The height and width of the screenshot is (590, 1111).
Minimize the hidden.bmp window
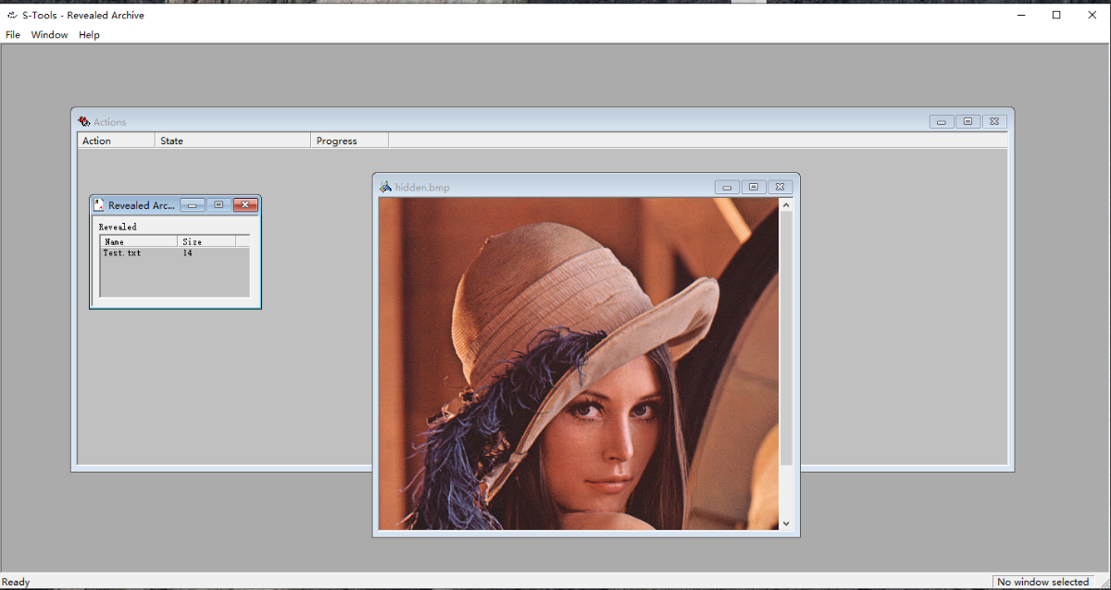click(727, 187)
